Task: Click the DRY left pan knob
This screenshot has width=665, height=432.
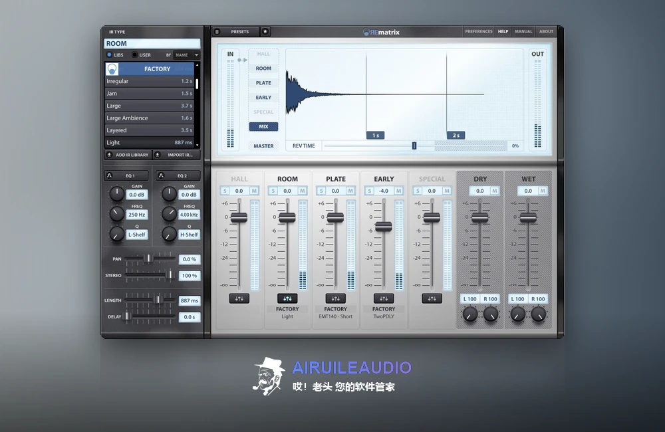Action: (470, 314)
